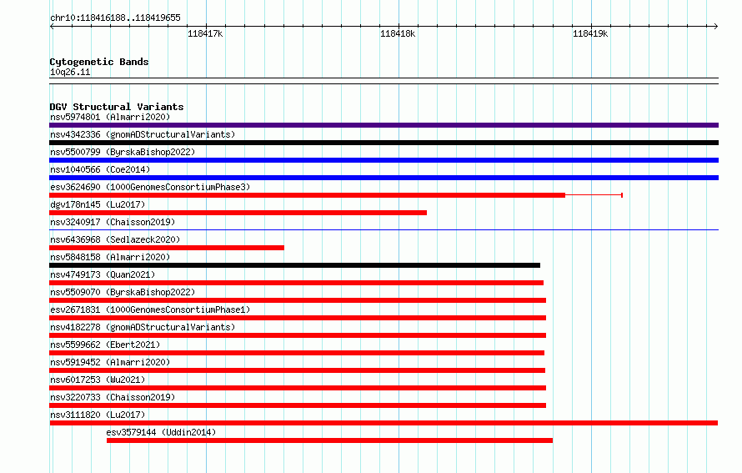Click the red nsv5599662 Ebert2021 bar
Image resolution: width=742 pixels, height=473 pixels.
[x=297, y=353]
